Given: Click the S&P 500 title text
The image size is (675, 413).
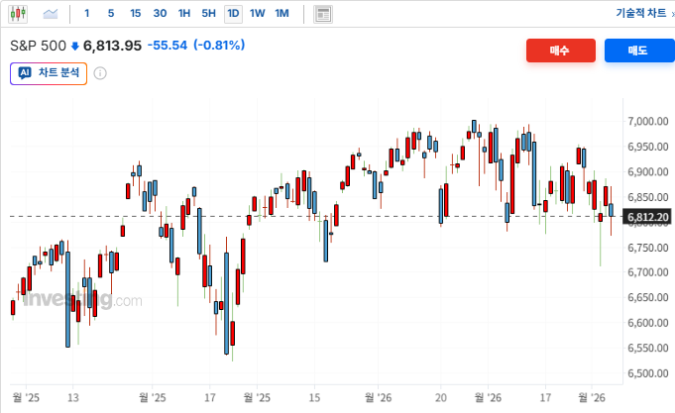Looking at the screenshot, I should pos(38,46).
